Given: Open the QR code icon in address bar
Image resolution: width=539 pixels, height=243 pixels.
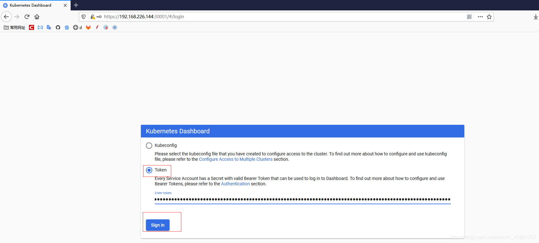Looking at the screenshot, I should [469, 17].
